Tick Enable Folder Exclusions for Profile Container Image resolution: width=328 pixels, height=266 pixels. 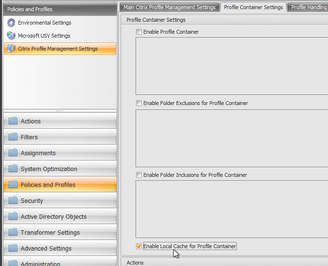tap(139, 103)
